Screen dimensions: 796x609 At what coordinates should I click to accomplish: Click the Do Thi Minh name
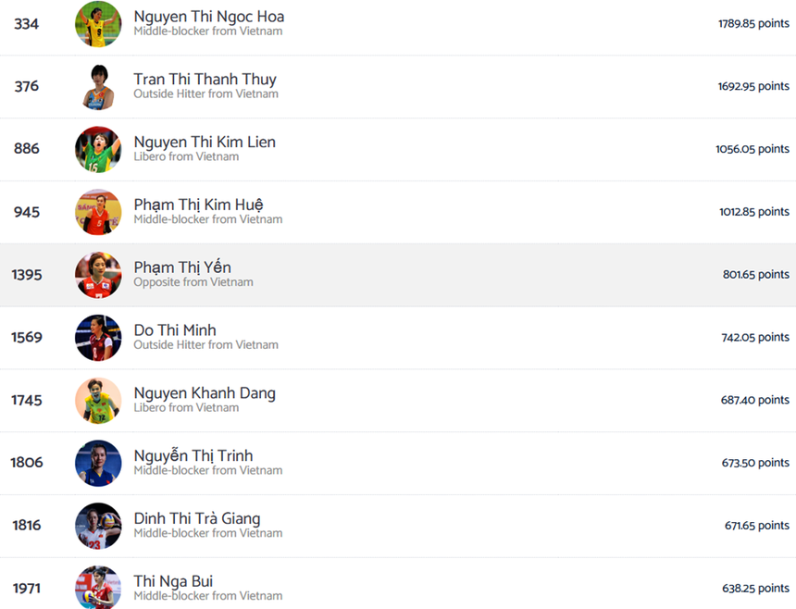[x=175, y=330]
